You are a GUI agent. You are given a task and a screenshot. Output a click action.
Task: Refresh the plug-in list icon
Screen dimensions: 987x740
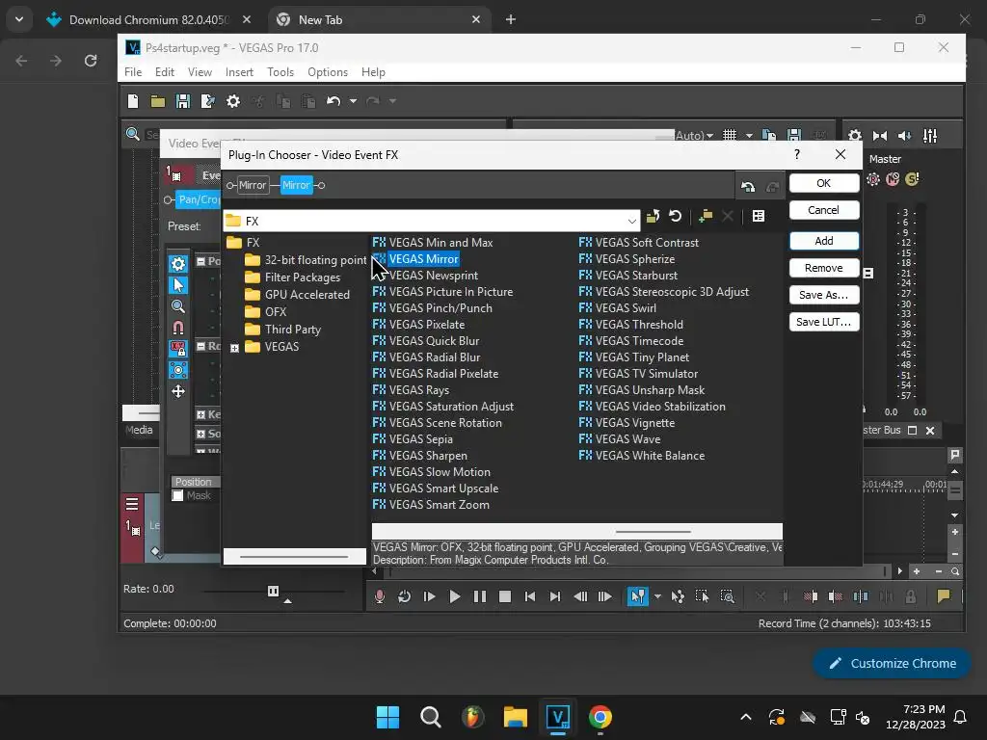[x=676, y=217]
